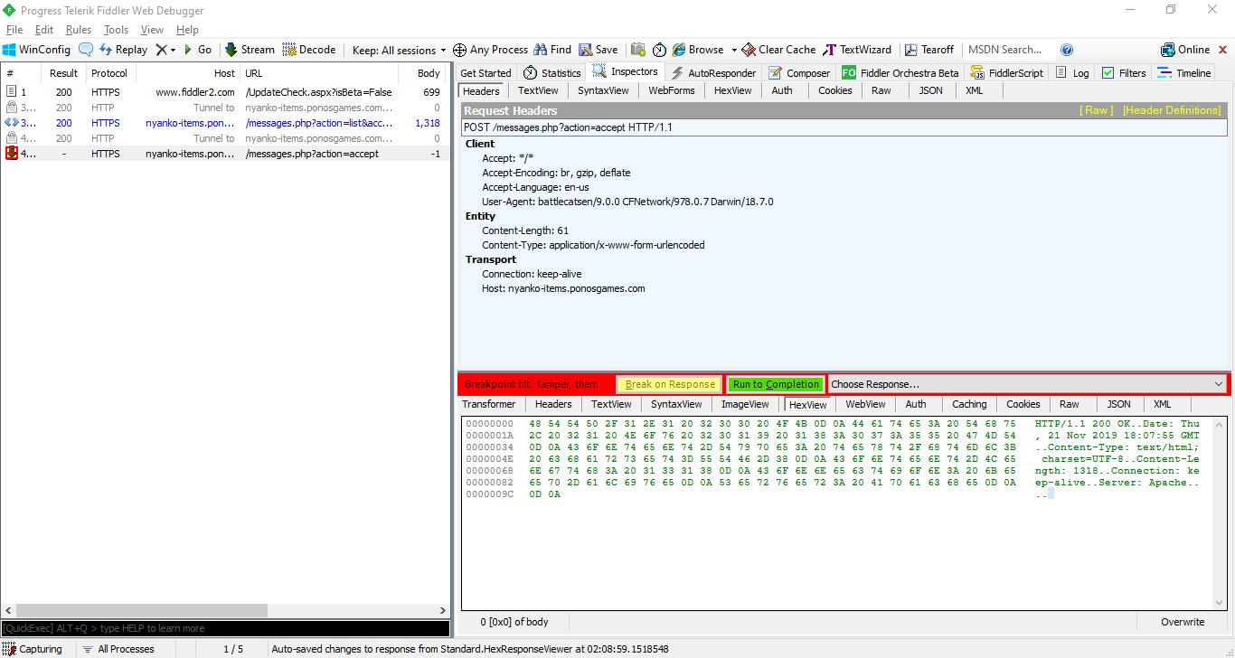Click Tearoff toolbar button

coord(929,50)
